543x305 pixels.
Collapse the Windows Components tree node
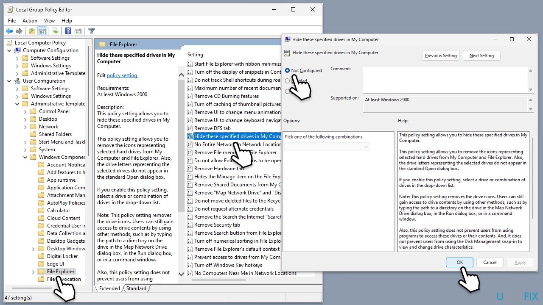tap(25, 157)
